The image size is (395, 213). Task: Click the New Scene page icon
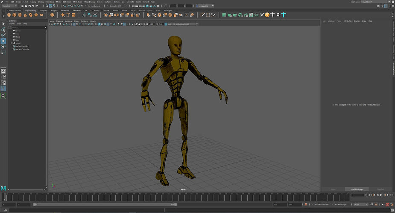23,6
